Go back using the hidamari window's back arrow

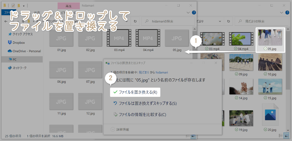(x=5, y=21)
